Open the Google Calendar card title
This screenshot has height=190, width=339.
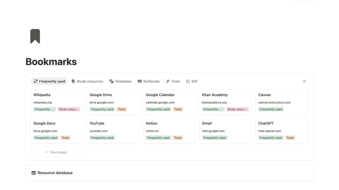(x=160, y=95)
